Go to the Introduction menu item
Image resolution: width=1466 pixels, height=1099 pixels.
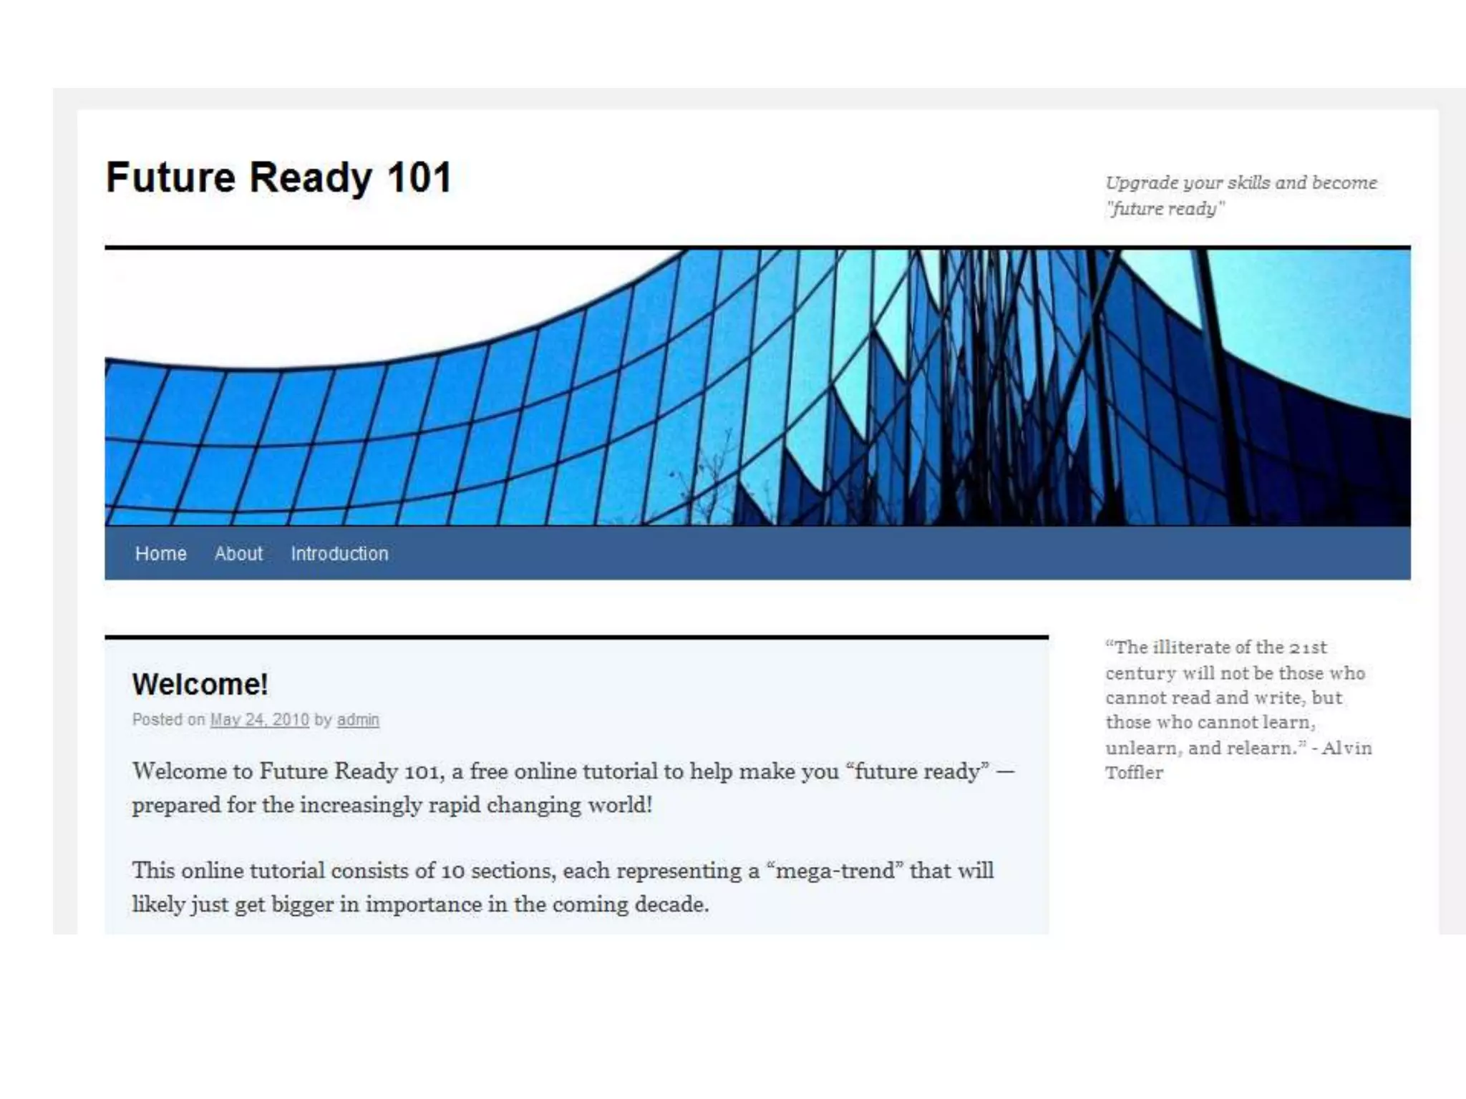(339, 553)
